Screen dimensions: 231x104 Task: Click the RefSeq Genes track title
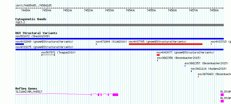tap(26, 89)
